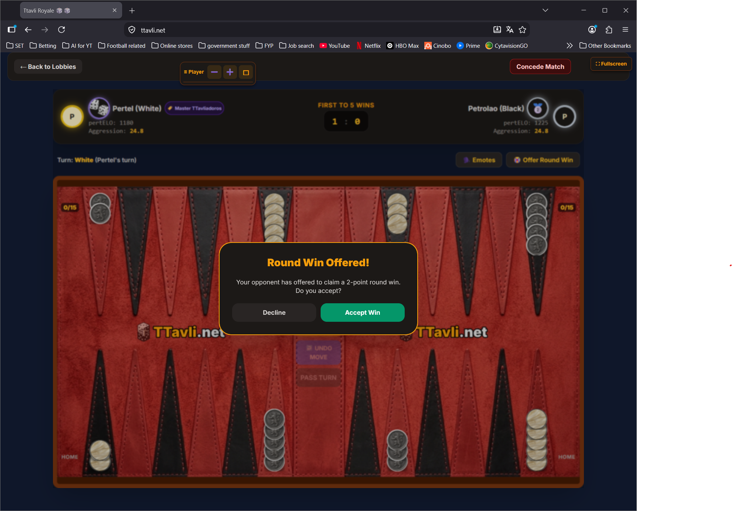Click the top-left black checker stack
The image size is (732, 511).
(100, 208)
